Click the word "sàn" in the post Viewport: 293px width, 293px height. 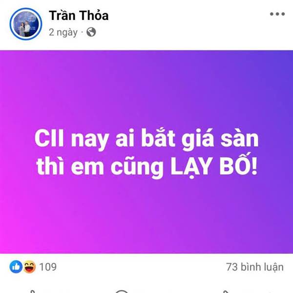240,139
